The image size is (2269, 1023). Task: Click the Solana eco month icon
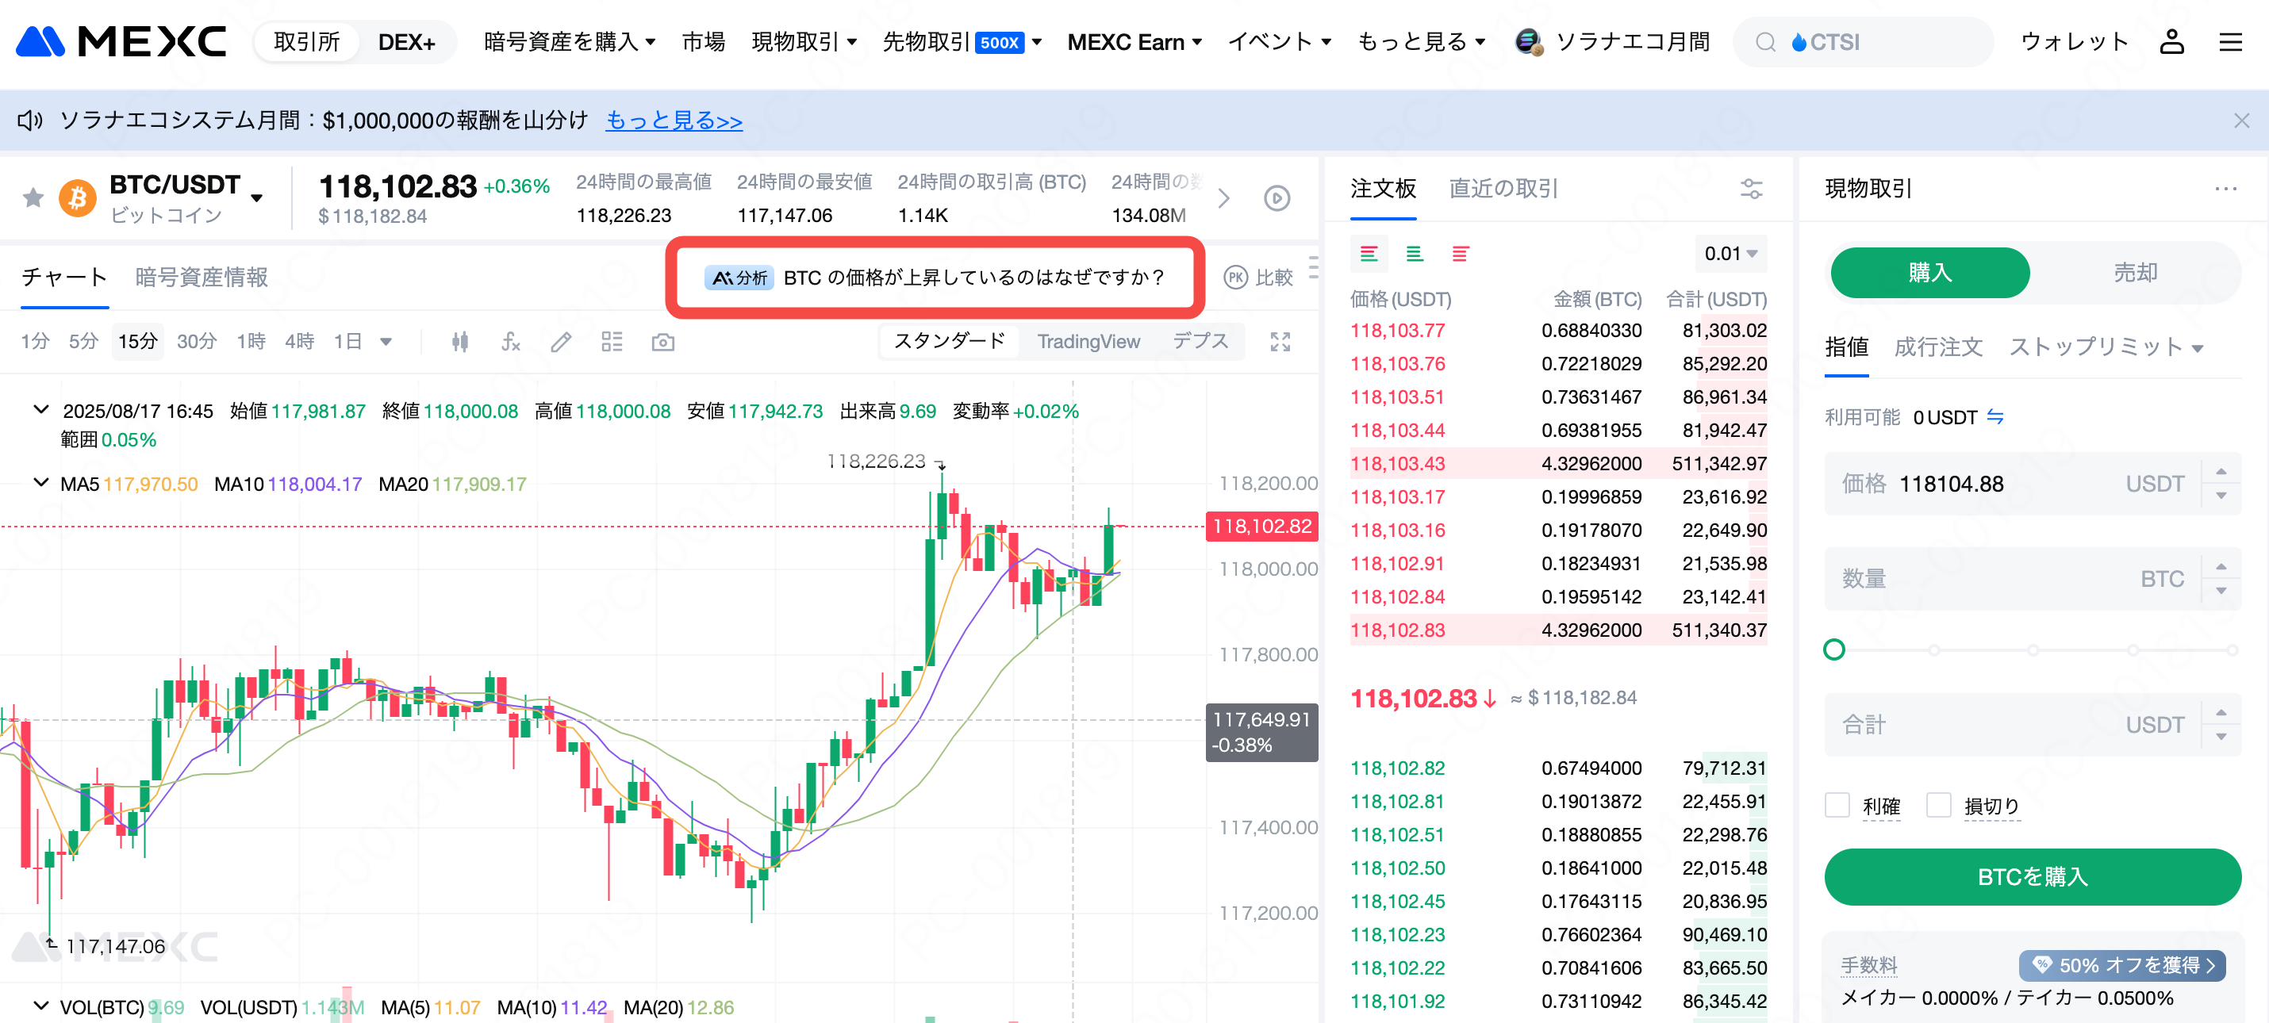pyautogui.click(x=1528, y=41)
